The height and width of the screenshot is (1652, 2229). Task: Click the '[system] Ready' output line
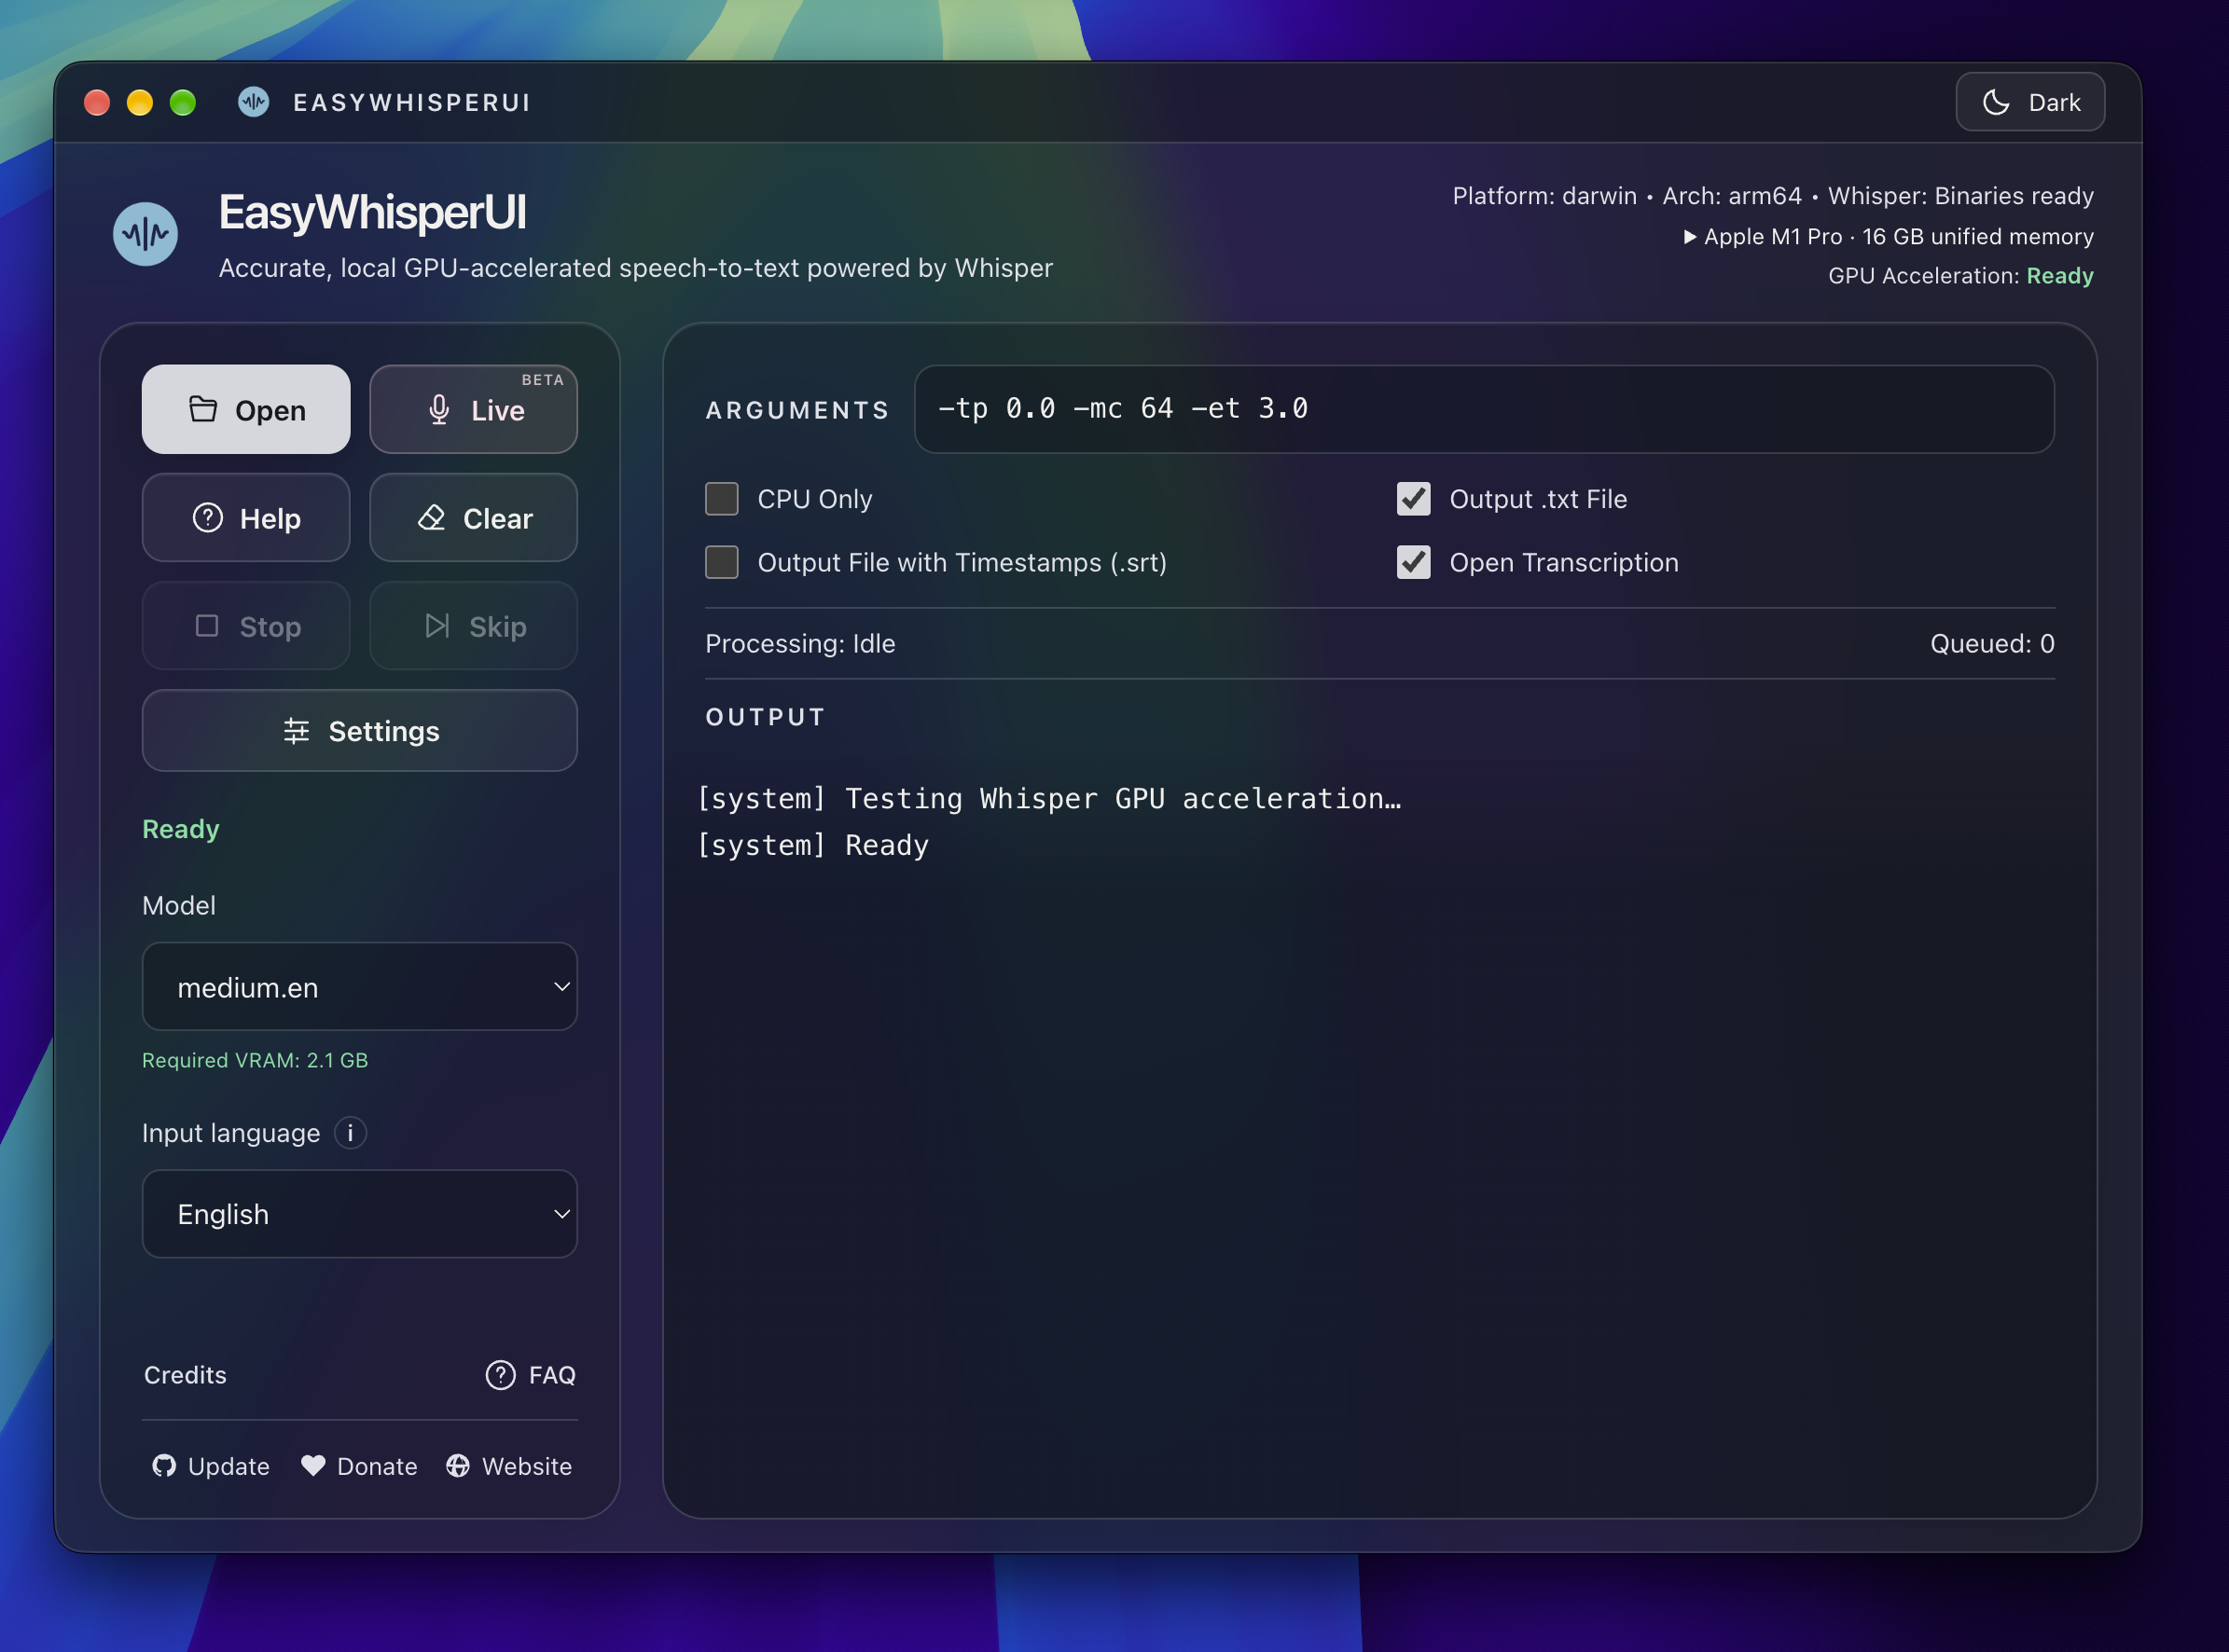pos(812,845)
